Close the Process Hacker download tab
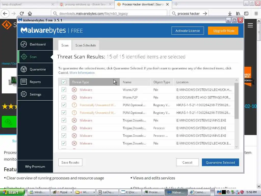The width and height of the screenshot is (261, 196). [167, 4]
